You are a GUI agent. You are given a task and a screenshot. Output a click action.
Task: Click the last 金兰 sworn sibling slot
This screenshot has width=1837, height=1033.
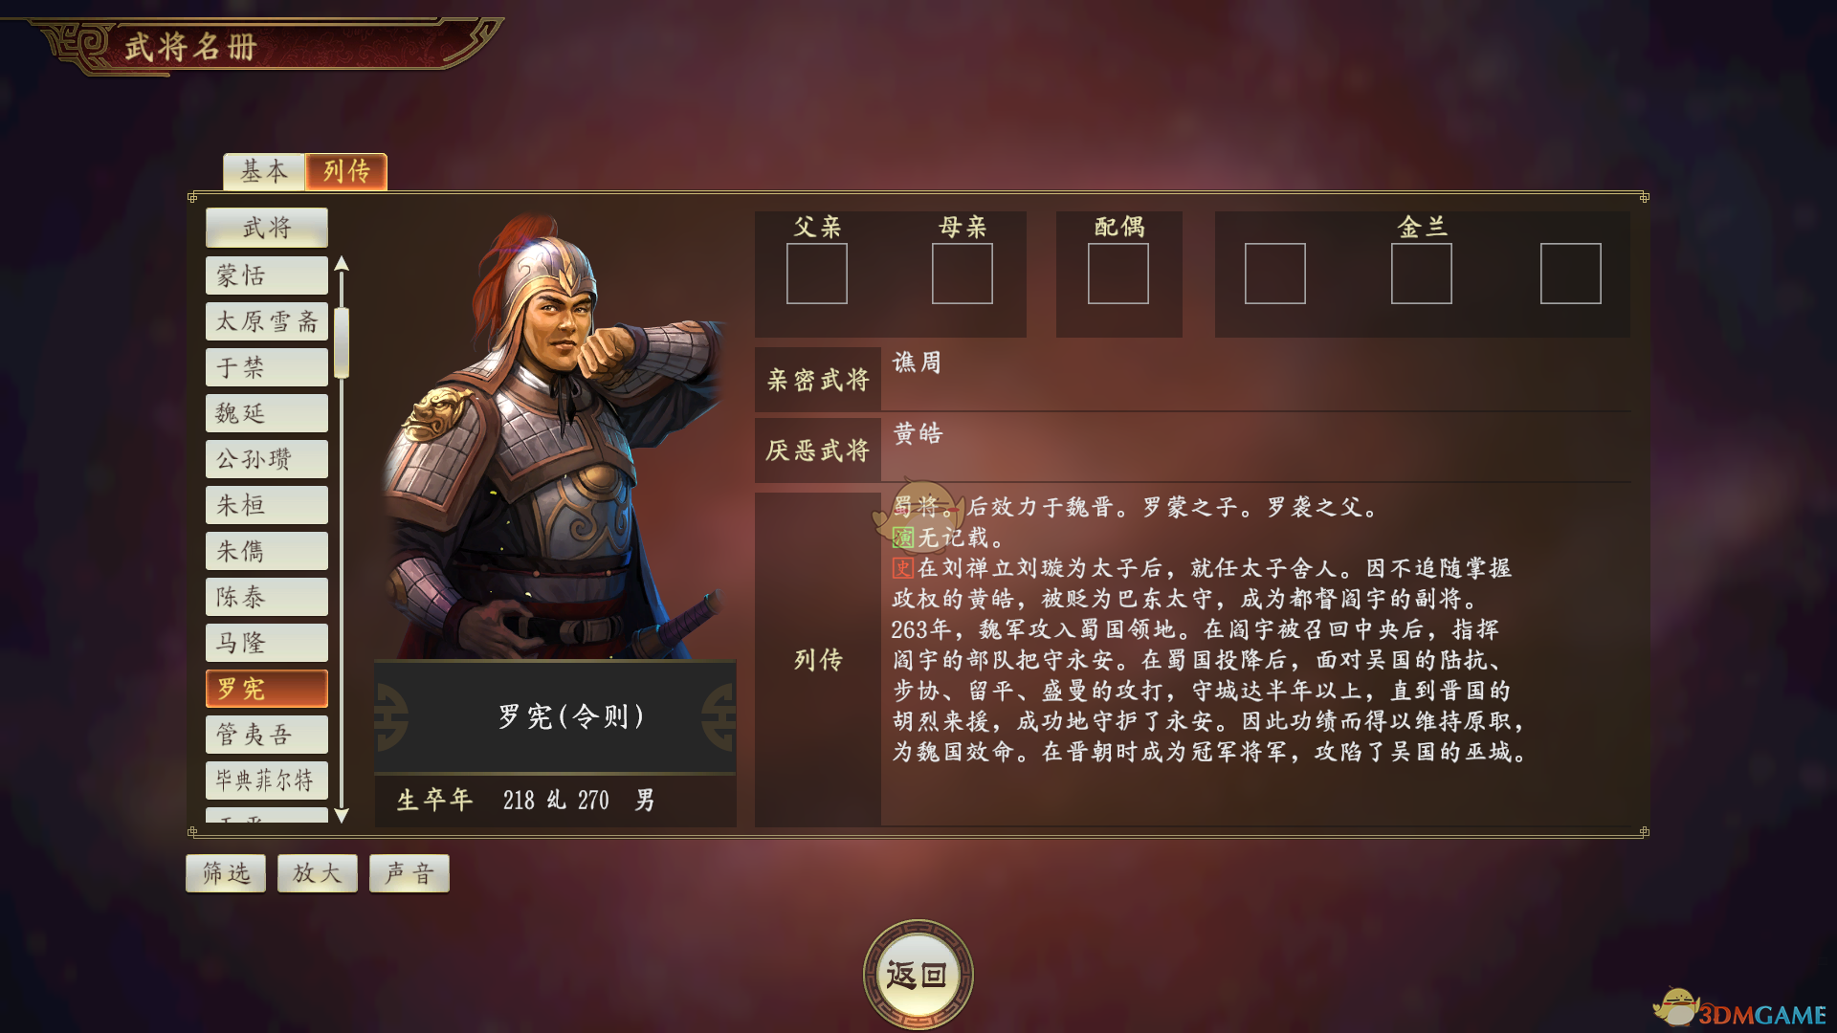(1571, 274)
